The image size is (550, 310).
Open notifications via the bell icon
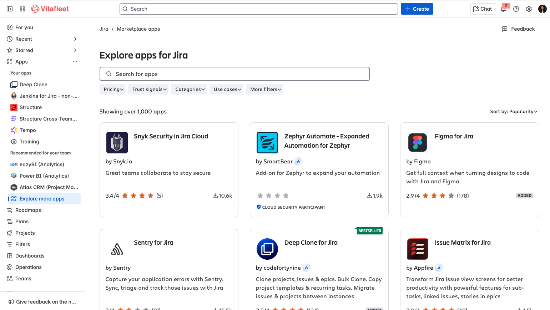[x=503, y=9]
